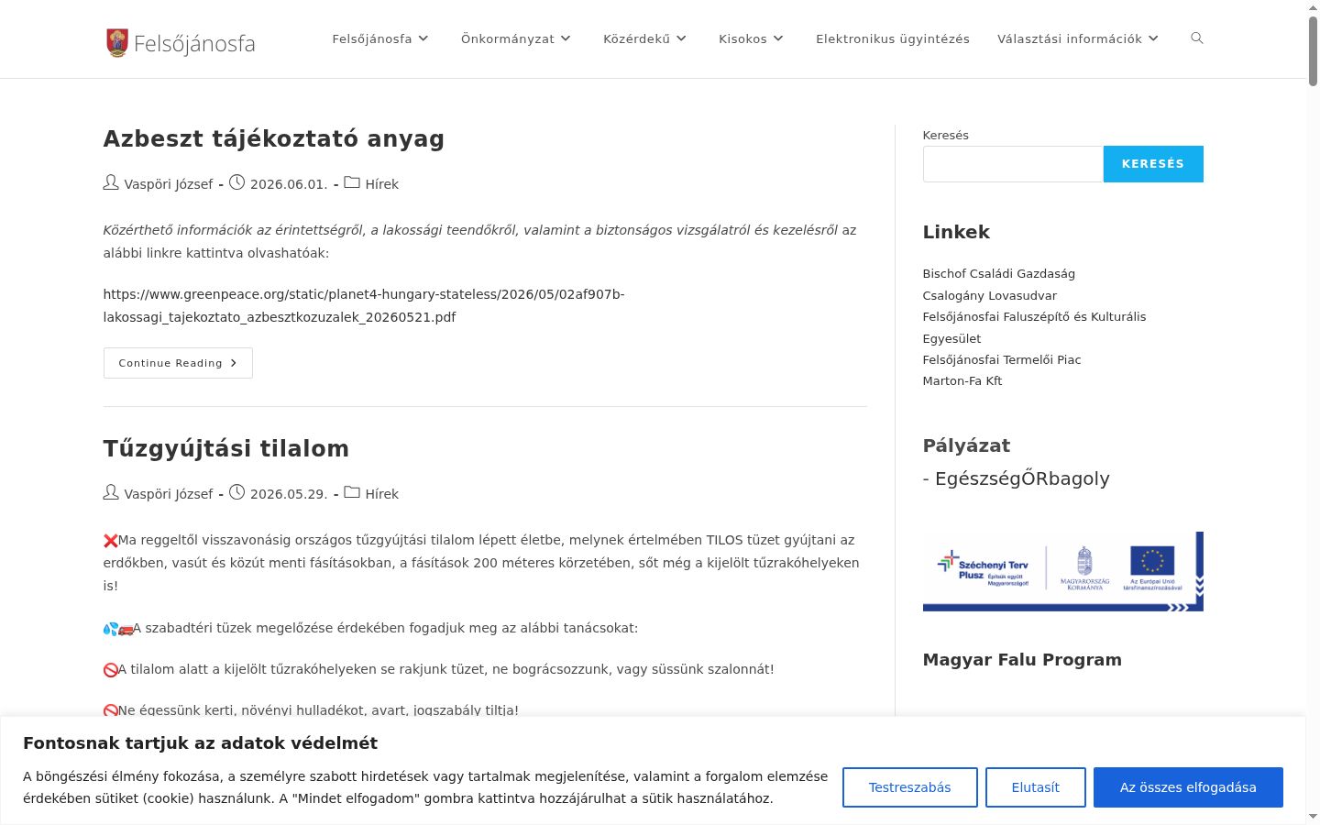
Task: Click the author icon beside Azbeszt post
Action: point(111,183)
